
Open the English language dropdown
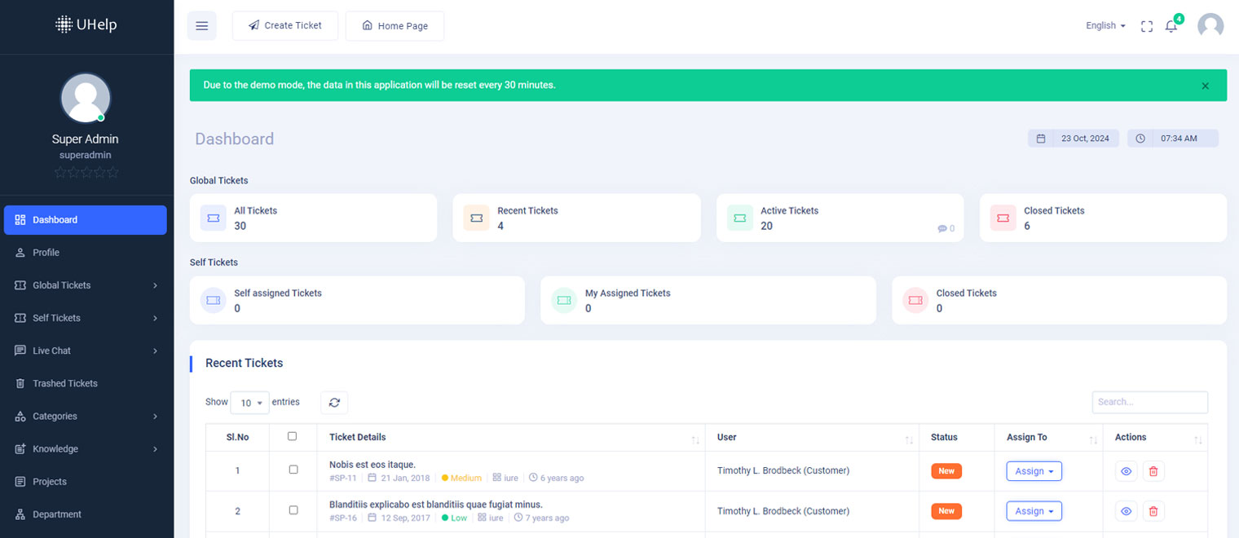tap(1105, 26)
